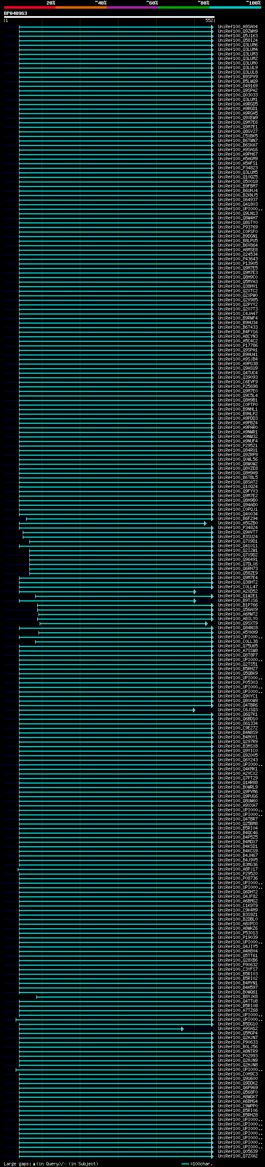Select the UniRef100_Q9AVT7 label
This screenshot has width=265, height=1167.
coord(238,532)
